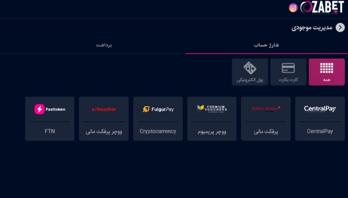Choose the Cryptocurrency deposit option
This screenshot has height=198, width=348.
[158, 118]
